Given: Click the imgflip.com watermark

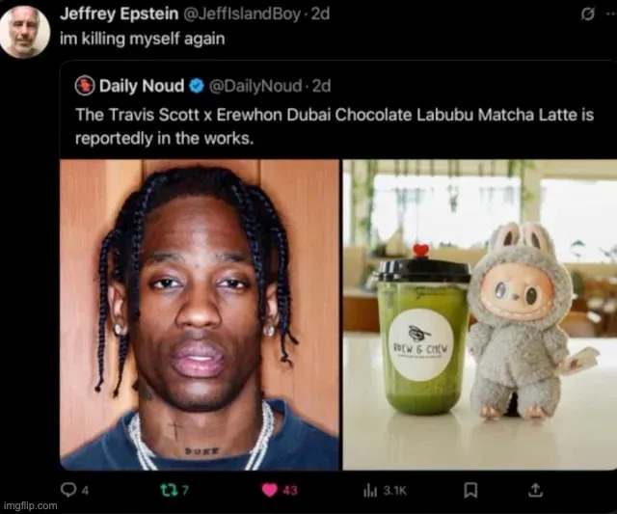Looking at the screenshot, I should click(30, 505).
